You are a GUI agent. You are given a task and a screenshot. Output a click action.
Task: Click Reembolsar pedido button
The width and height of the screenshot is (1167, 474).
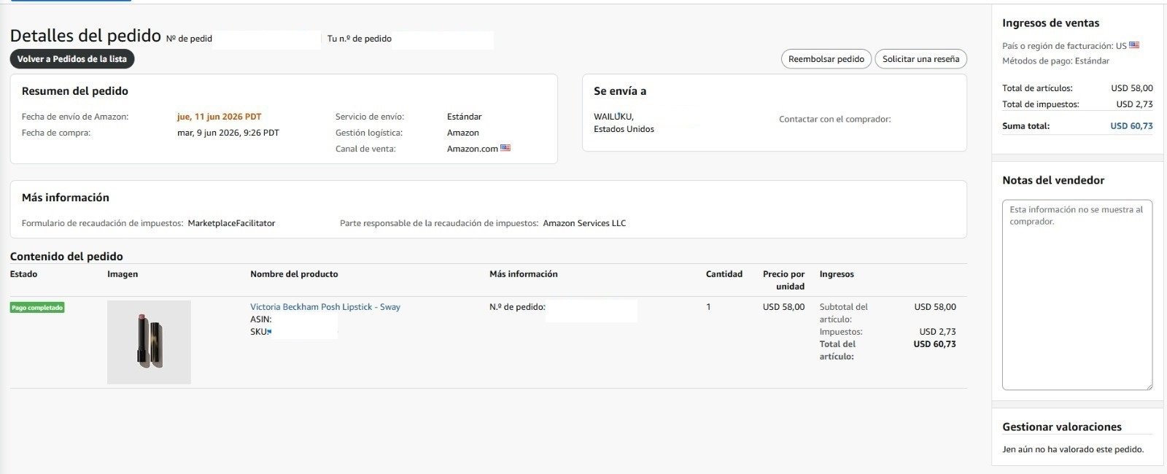[x=826, y=59]
